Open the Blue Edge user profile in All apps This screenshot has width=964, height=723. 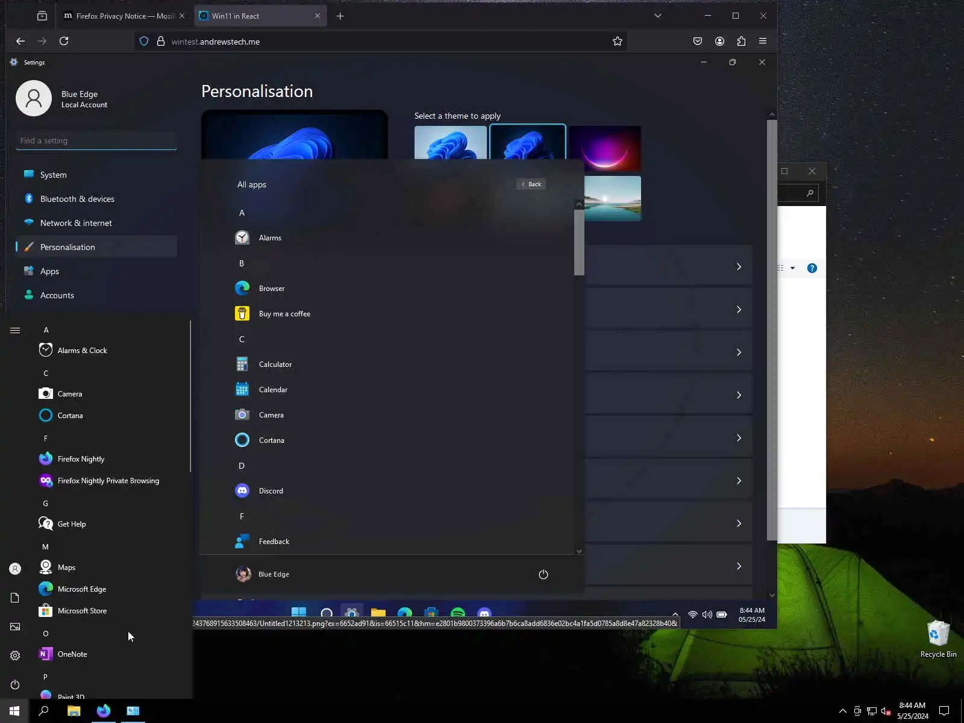pos(263,574)
